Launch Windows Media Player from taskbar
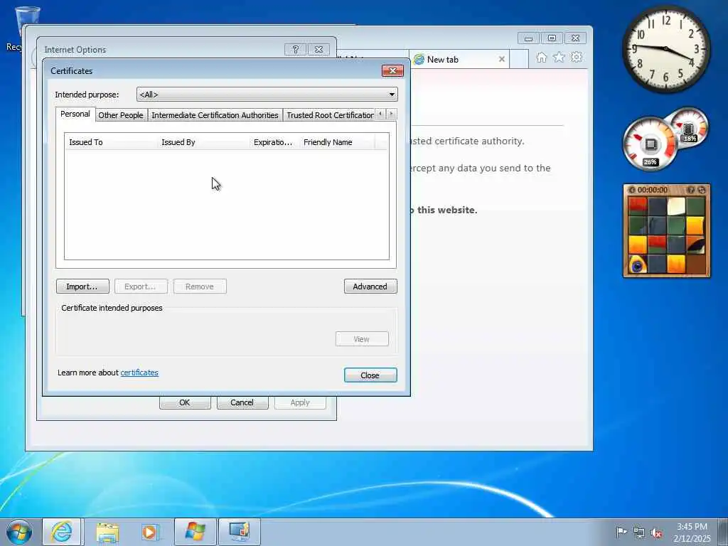This screenshot has width=728, height=546. click(x=150, y=532)
